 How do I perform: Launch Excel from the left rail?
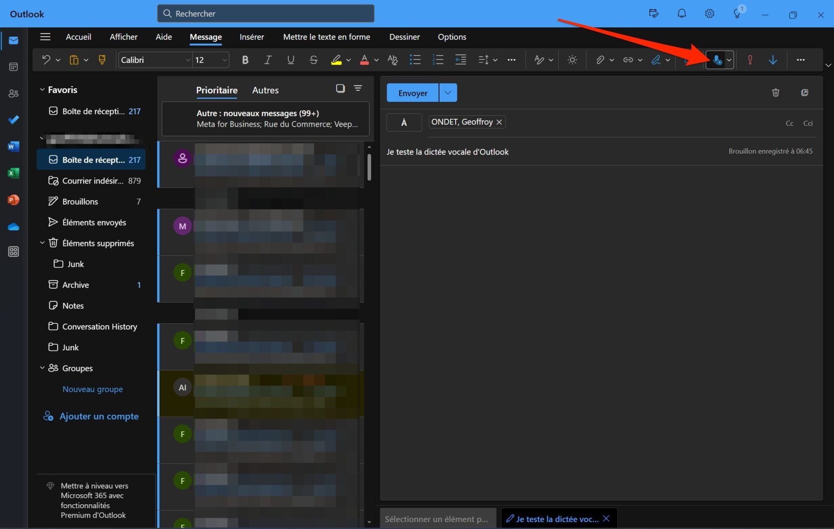coord(13,173)
